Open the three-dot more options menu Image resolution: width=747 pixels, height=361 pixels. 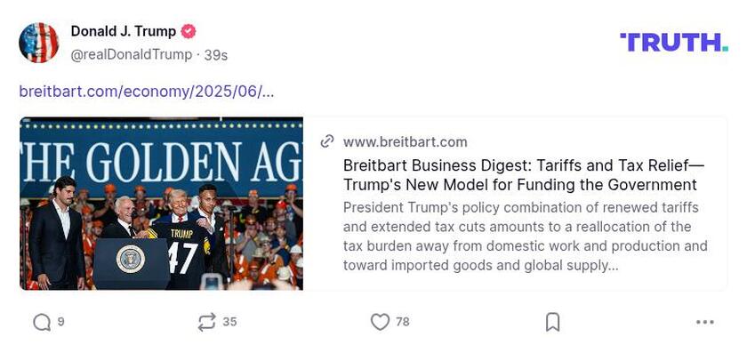(705, 322)
